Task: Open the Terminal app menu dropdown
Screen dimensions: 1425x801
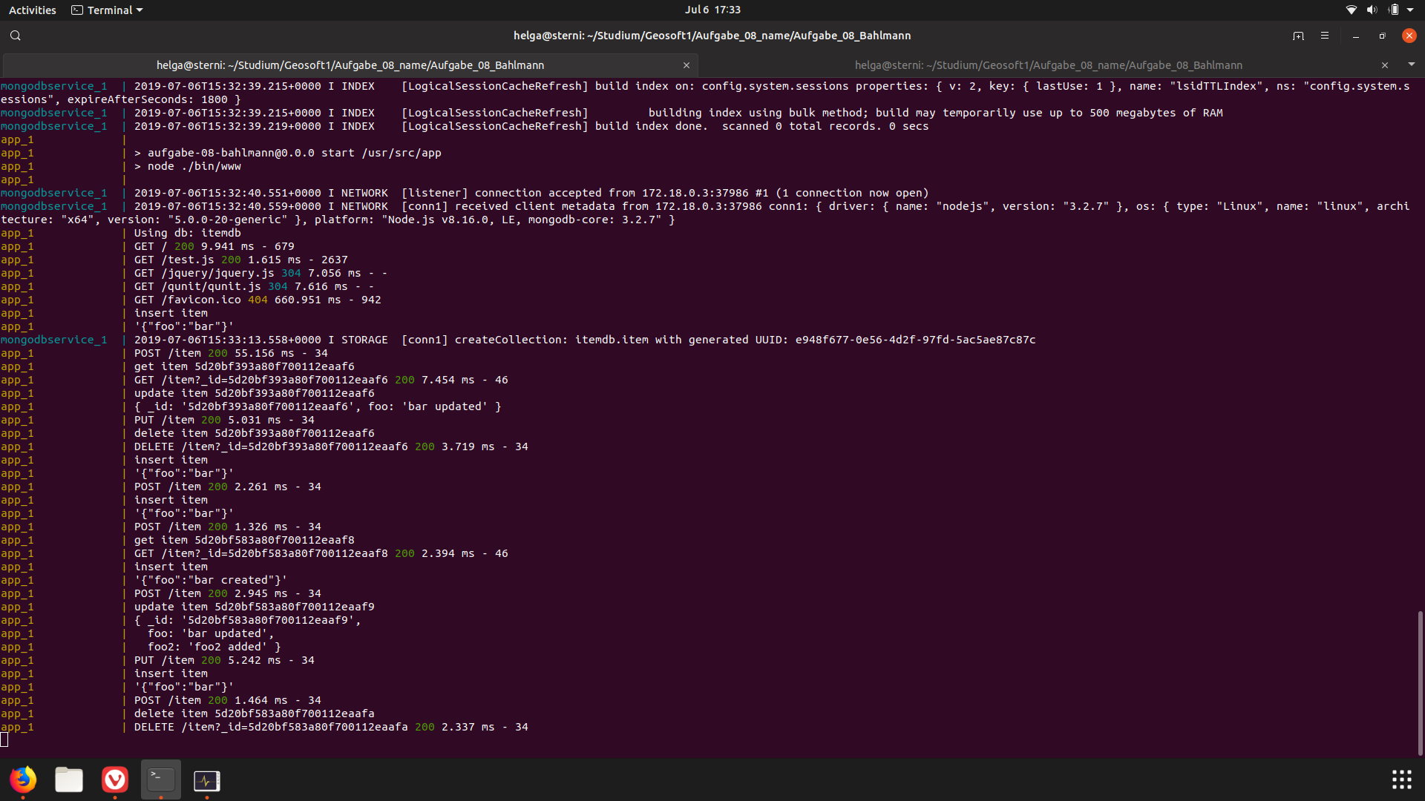Action: pyautogui.click(x=108, y=10)
